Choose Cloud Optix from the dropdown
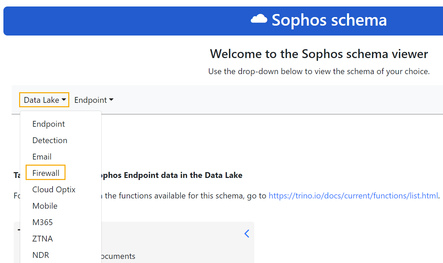Screen dimensions: 443x263 click(x=54, y=190)
